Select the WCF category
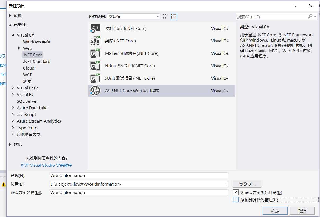Screen dimensions: 320x217 pos(27,75)
